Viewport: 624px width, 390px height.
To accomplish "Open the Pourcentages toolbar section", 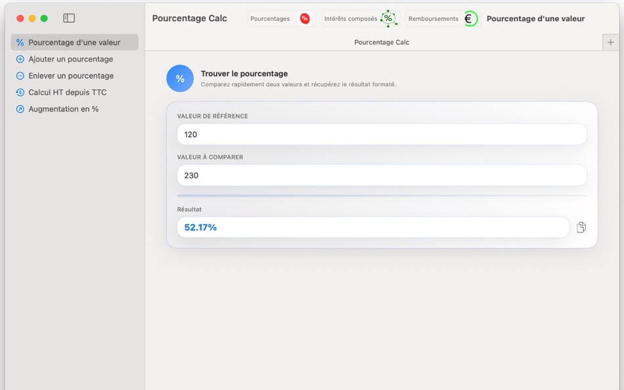I will 270,18.
